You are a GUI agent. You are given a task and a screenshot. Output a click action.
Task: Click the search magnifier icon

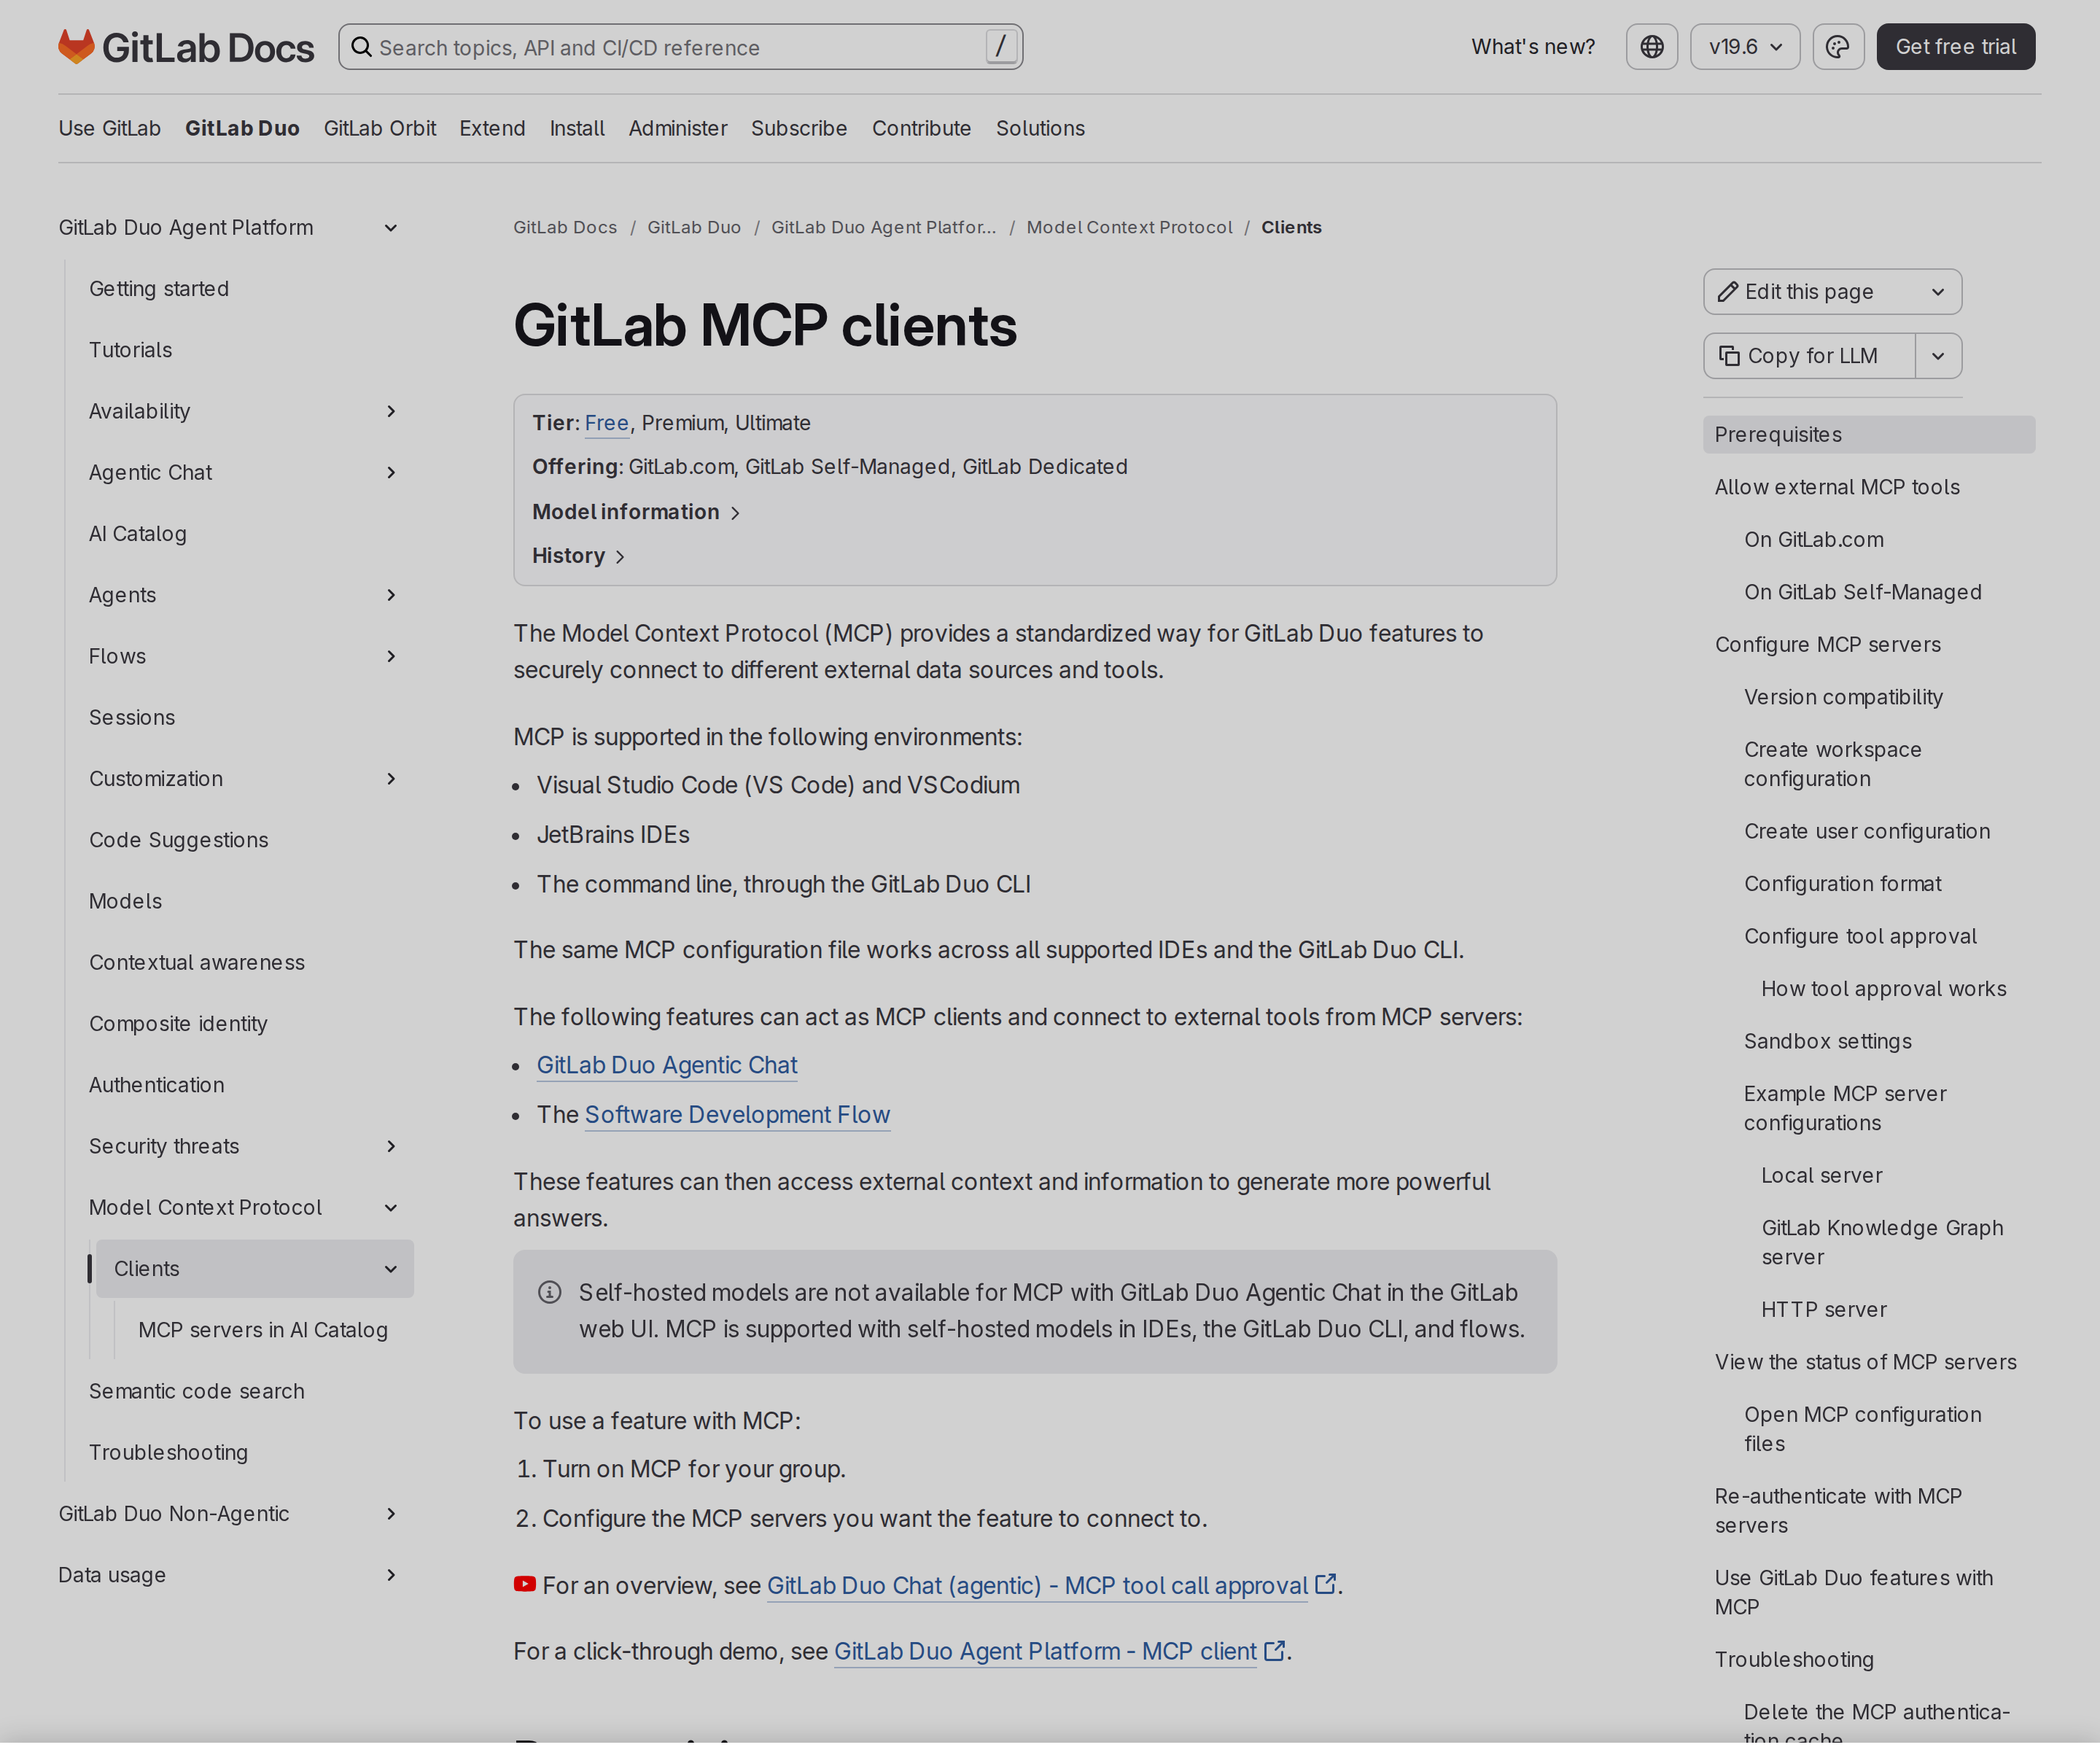click(361, 47)
